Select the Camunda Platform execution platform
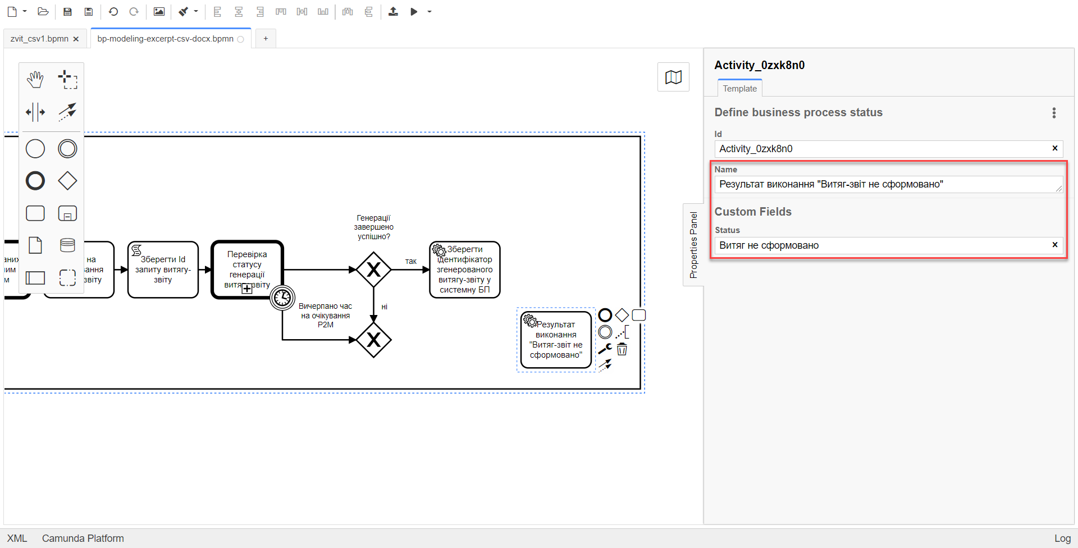This screenshot has width=1078, height=548. pos(83,538)
